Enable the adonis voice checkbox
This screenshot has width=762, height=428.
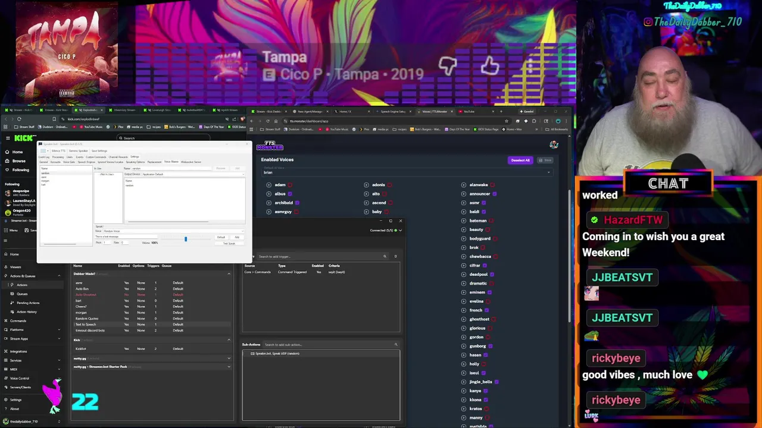(389, 185)
